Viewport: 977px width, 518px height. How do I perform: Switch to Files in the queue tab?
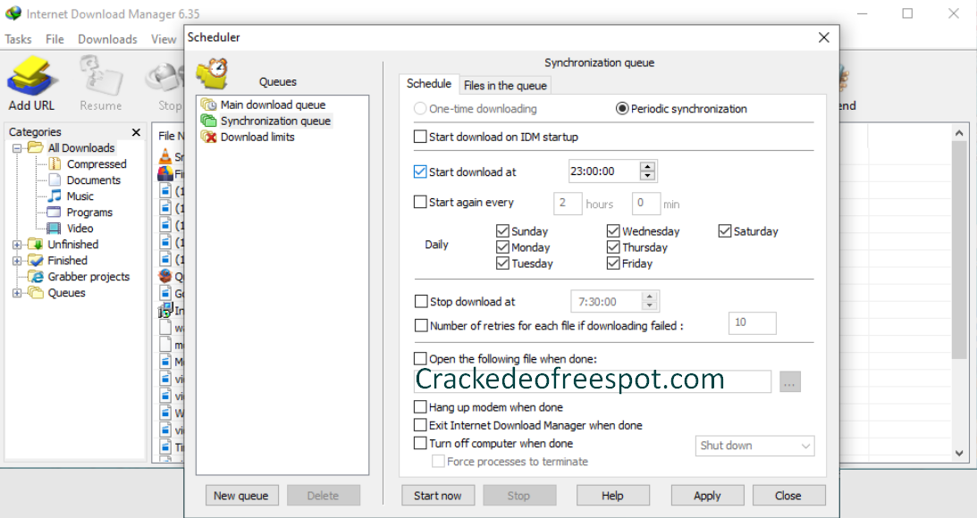coord(505,85)
